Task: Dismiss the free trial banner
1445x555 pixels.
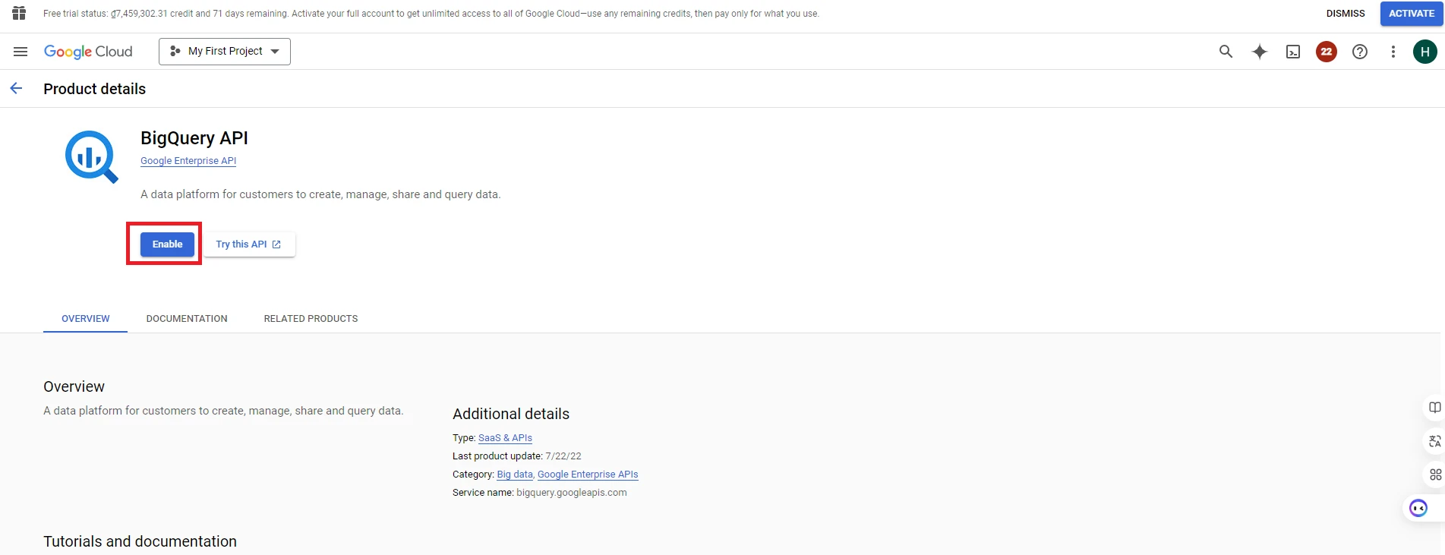Action: [x=1345, y=14]
